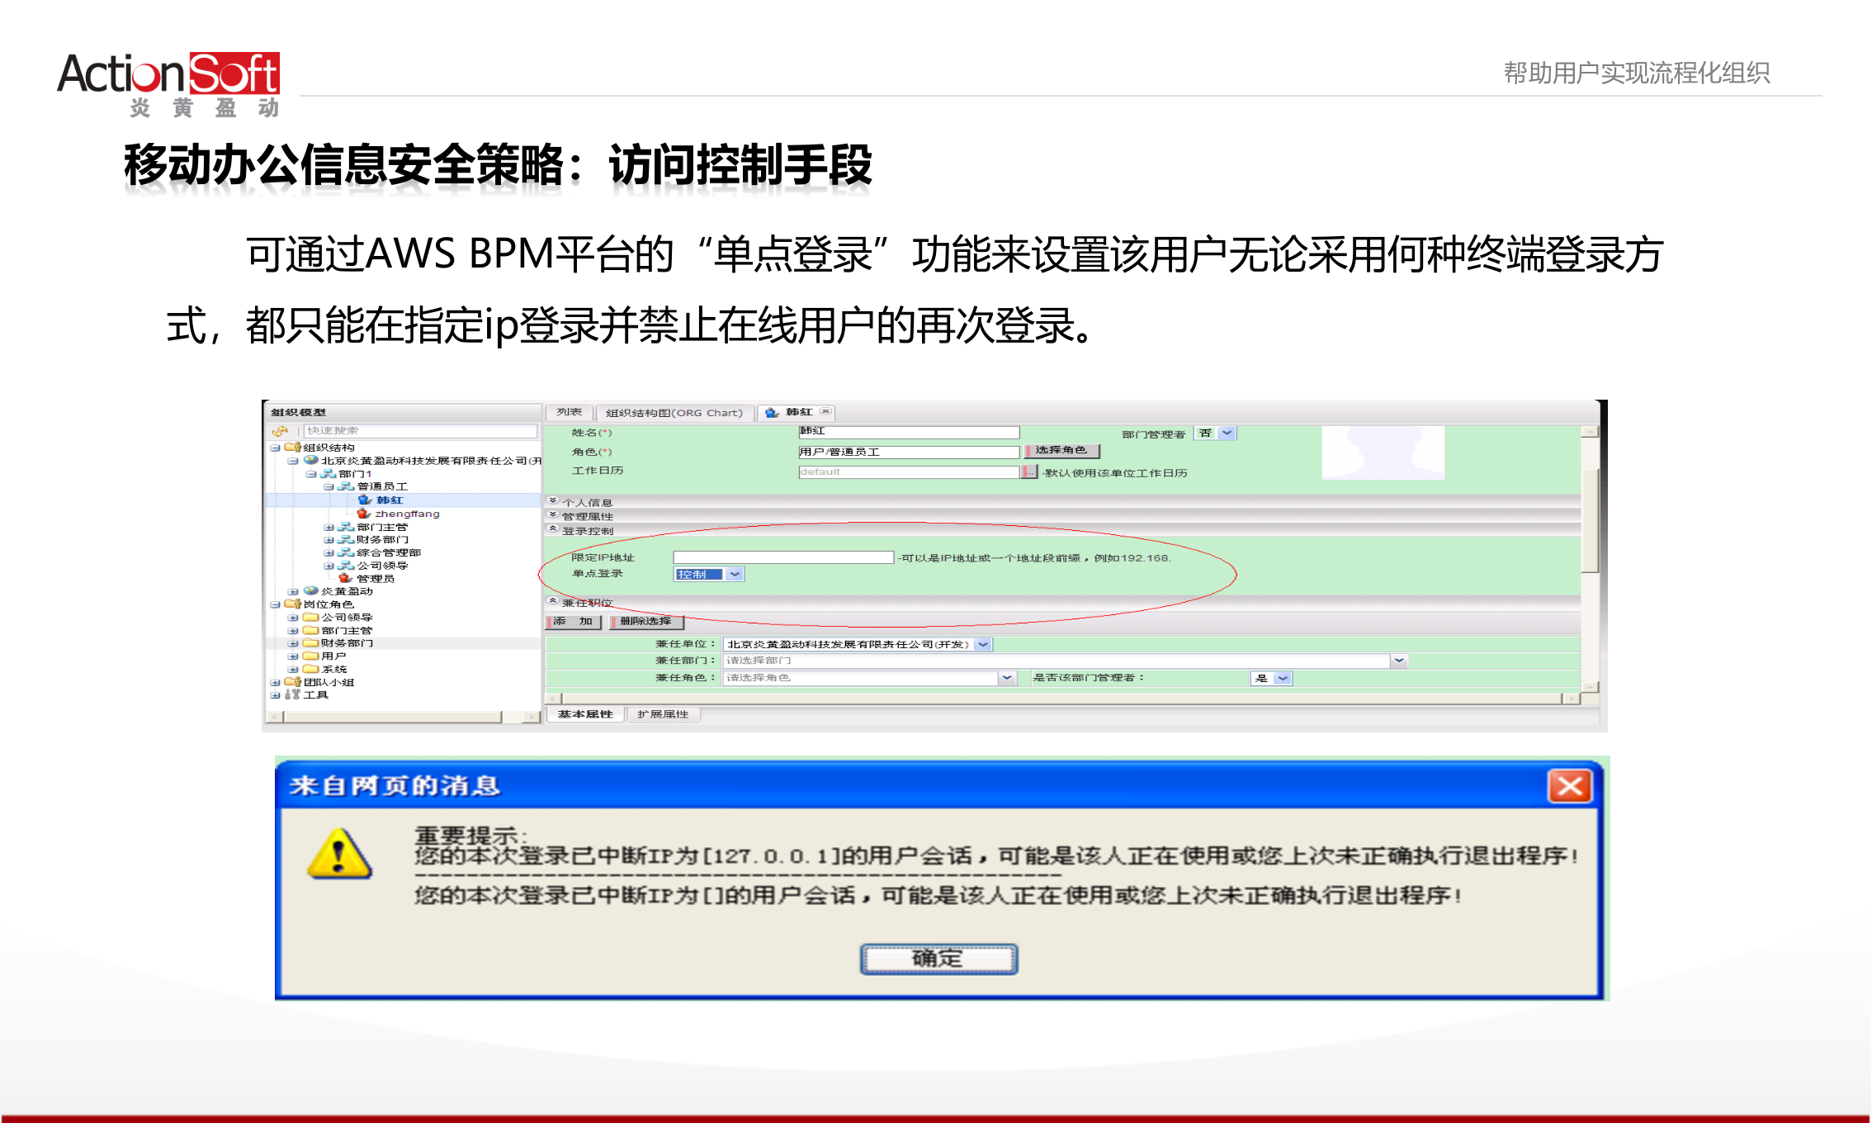1872x1123 pixels.
Task: Select the 韩红 user icon in the org tree
Action: (x=364, y=500)
